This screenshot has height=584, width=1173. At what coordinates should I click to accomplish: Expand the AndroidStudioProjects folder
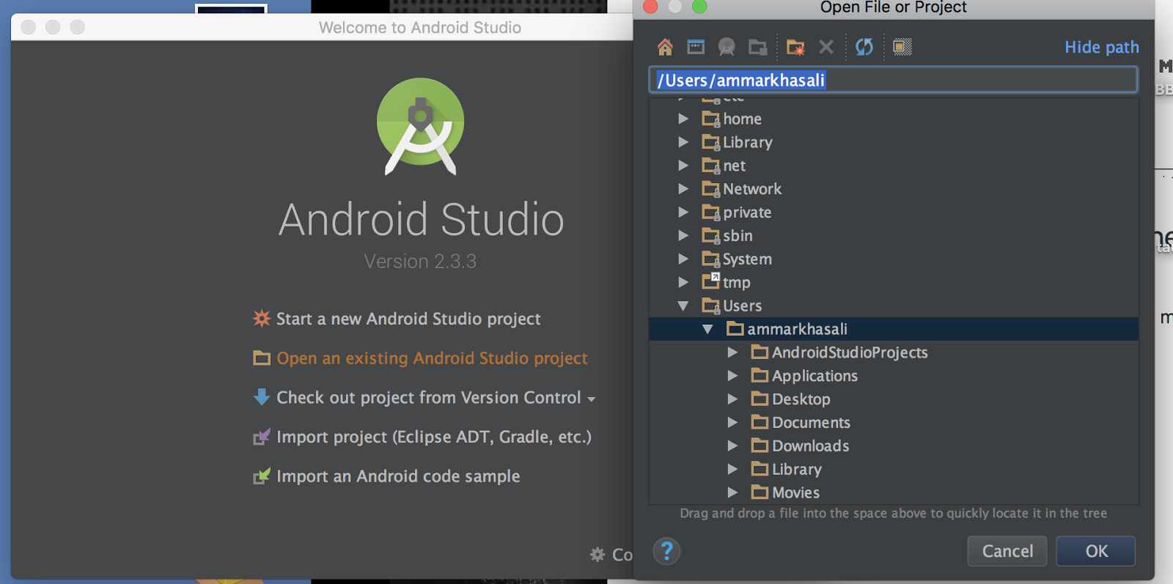[x=732, y=352]
